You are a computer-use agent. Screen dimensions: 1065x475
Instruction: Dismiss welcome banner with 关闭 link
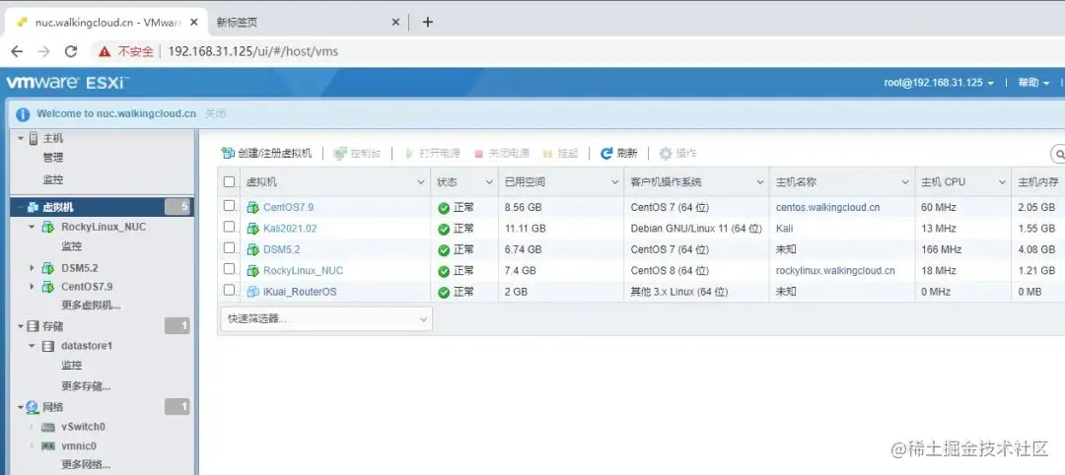[215, 114]
